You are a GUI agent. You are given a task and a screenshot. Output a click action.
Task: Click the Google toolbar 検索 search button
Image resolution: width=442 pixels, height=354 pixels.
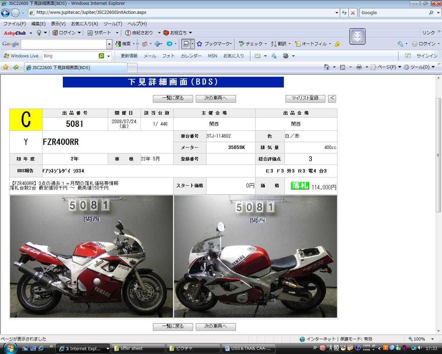click(x=123, y=44)
